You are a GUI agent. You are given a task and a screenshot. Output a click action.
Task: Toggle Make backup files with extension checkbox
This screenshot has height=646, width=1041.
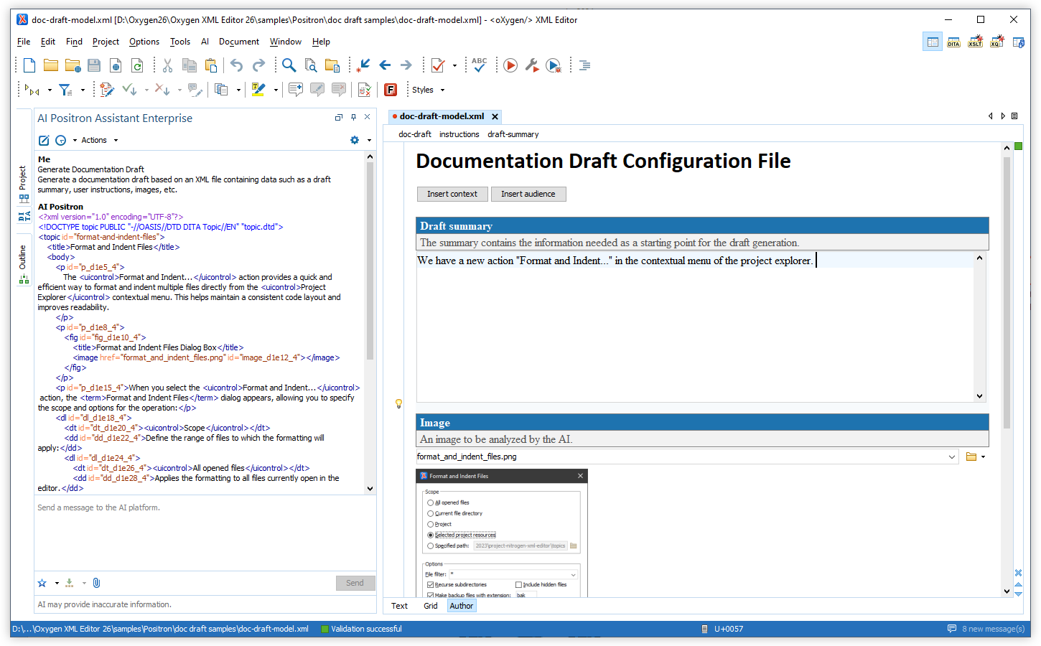430,595
